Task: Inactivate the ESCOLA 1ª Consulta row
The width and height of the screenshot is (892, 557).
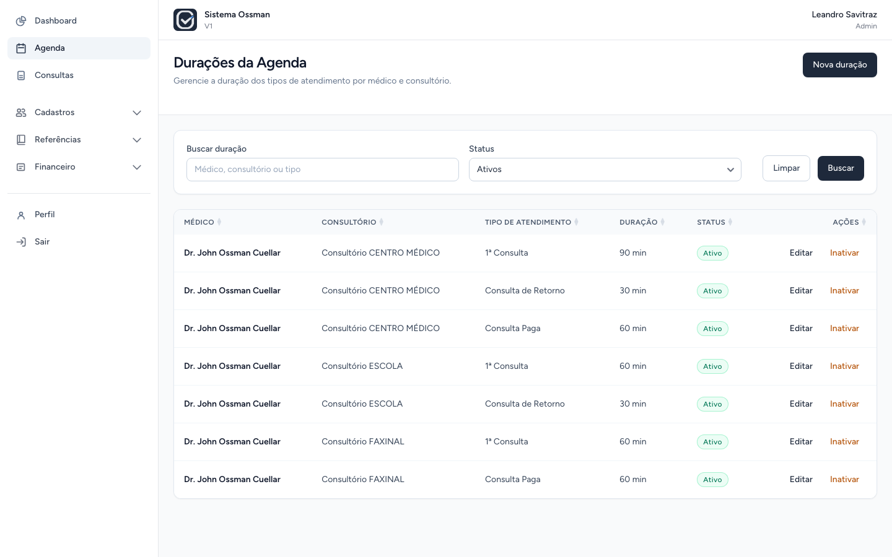Action: click(x=844, y=366)
